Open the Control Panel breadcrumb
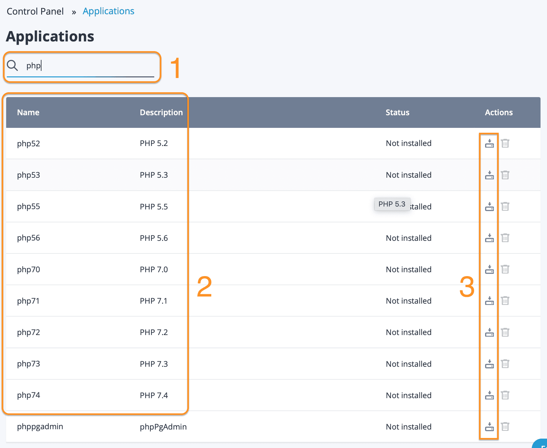 (x=35, y=11)
